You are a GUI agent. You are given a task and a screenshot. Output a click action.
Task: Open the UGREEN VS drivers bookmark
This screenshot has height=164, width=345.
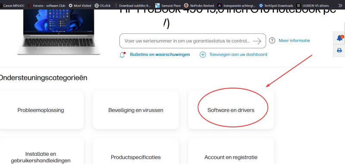pos(313,6)
